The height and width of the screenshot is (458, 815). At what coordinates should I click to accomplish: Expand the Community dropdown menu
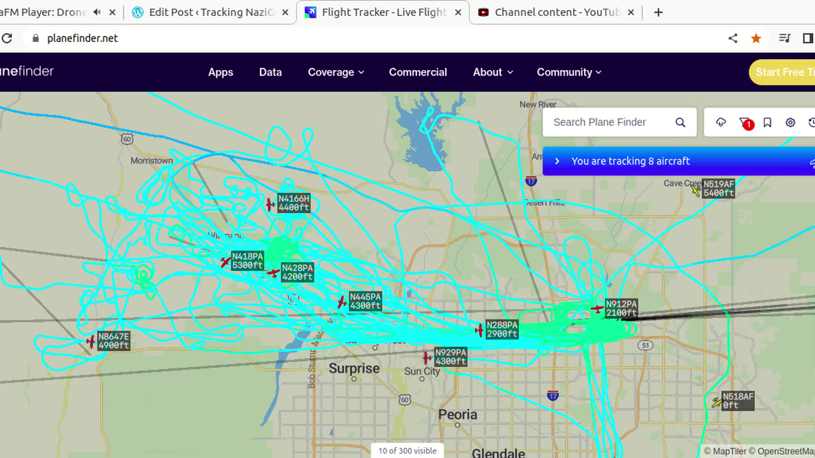569,72
